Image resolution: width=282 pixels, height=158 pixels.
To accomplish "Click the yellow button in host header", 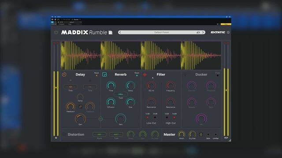I will (226, 24).
